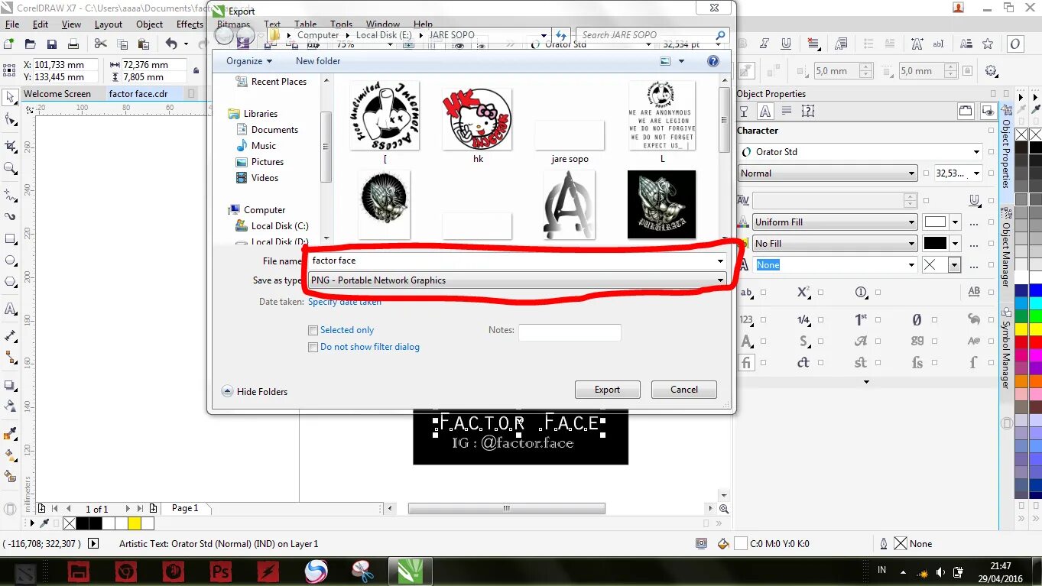This screenshot has width=1042, height=586.
Task: Open the Layout menu
Action: pyautogui.click(x=108, y=24)
